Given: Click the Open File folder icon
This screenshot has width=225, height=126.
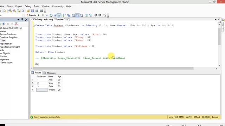Looking at the screenshot, I should pyautogui.click(x=28, y=11).
